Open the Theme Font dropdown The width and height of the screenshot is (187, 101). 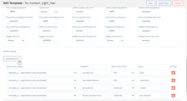(49, 12)
